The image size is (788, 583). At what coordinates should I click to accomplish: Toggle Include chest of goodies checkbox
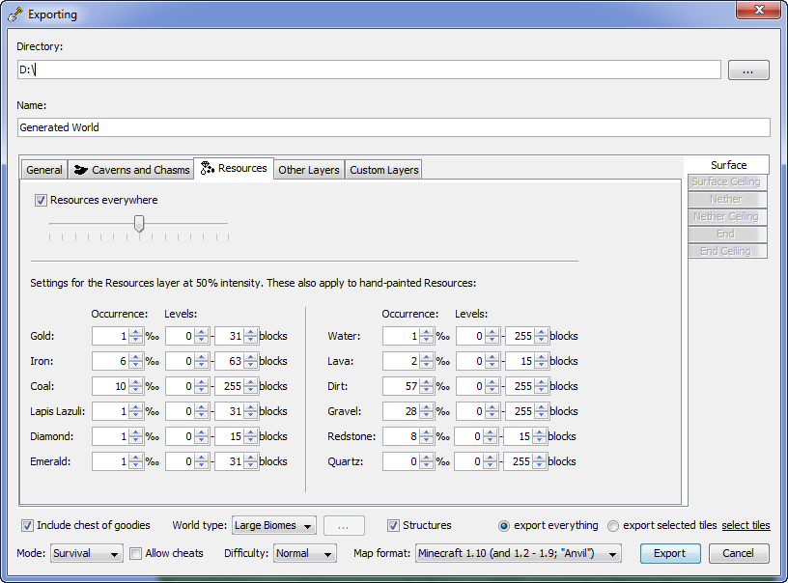(x=27, y=526)
